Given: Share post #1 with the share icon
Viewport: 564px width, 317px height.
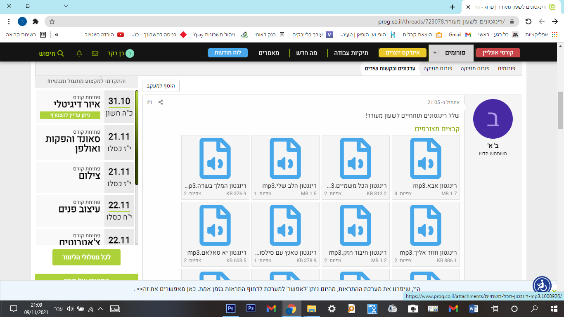Looking at the screenshot, I should tap(161, 102).
